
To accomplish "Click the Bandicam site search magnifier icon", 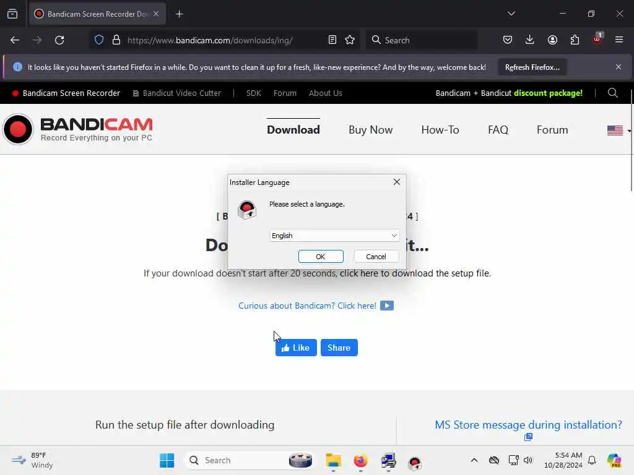I will 612,93.
